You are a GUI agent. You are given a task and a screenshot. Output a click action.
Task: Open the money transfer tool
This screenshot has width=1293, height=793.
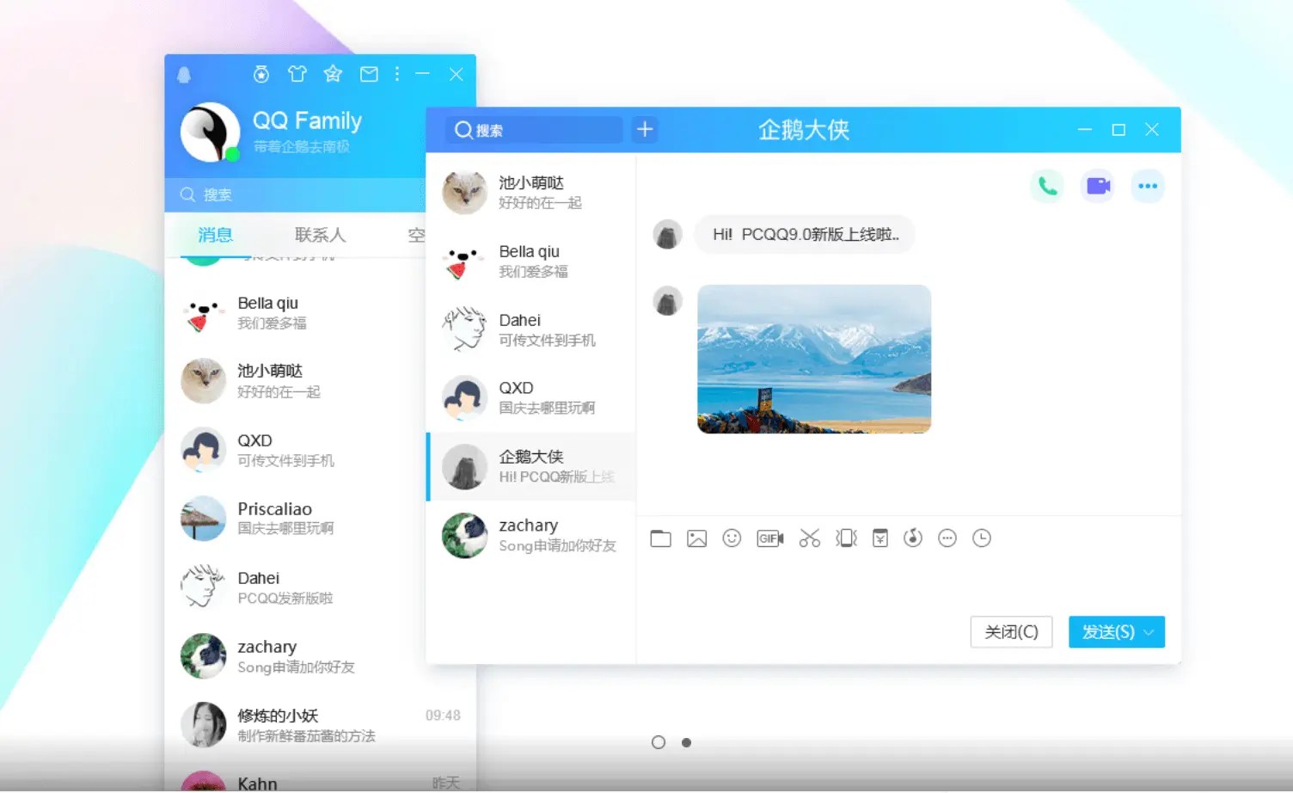[879, 538]
